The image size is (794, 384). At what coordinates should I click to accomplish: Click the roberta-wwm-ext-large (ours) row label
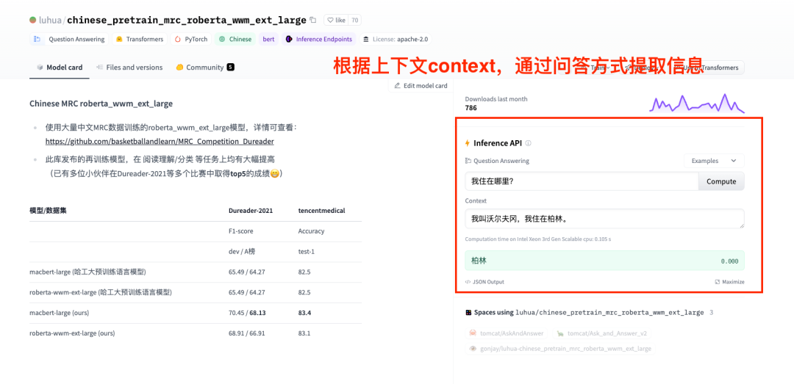point(72,333)
